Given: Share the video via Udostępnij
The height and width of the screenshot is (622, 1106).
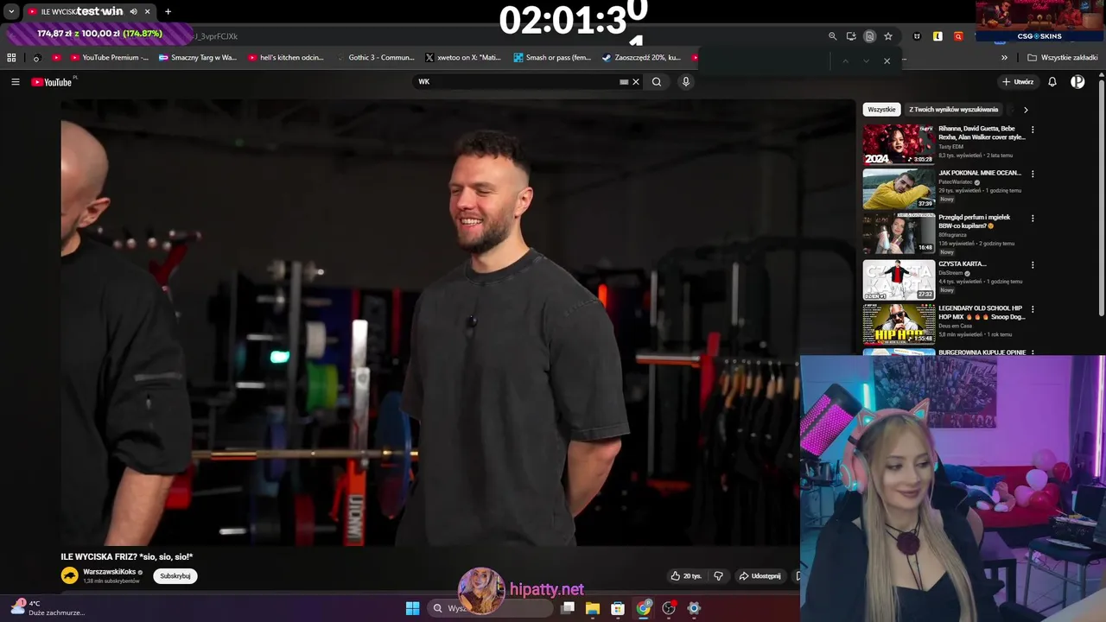Looking at the screenshot, I should (x=760, y=576).
